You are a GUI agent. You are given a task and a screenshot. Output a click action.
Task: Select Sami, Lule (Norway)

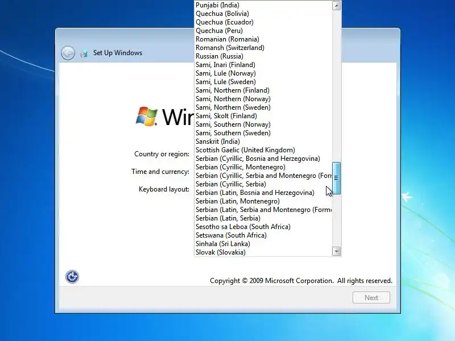pos(263,73)
